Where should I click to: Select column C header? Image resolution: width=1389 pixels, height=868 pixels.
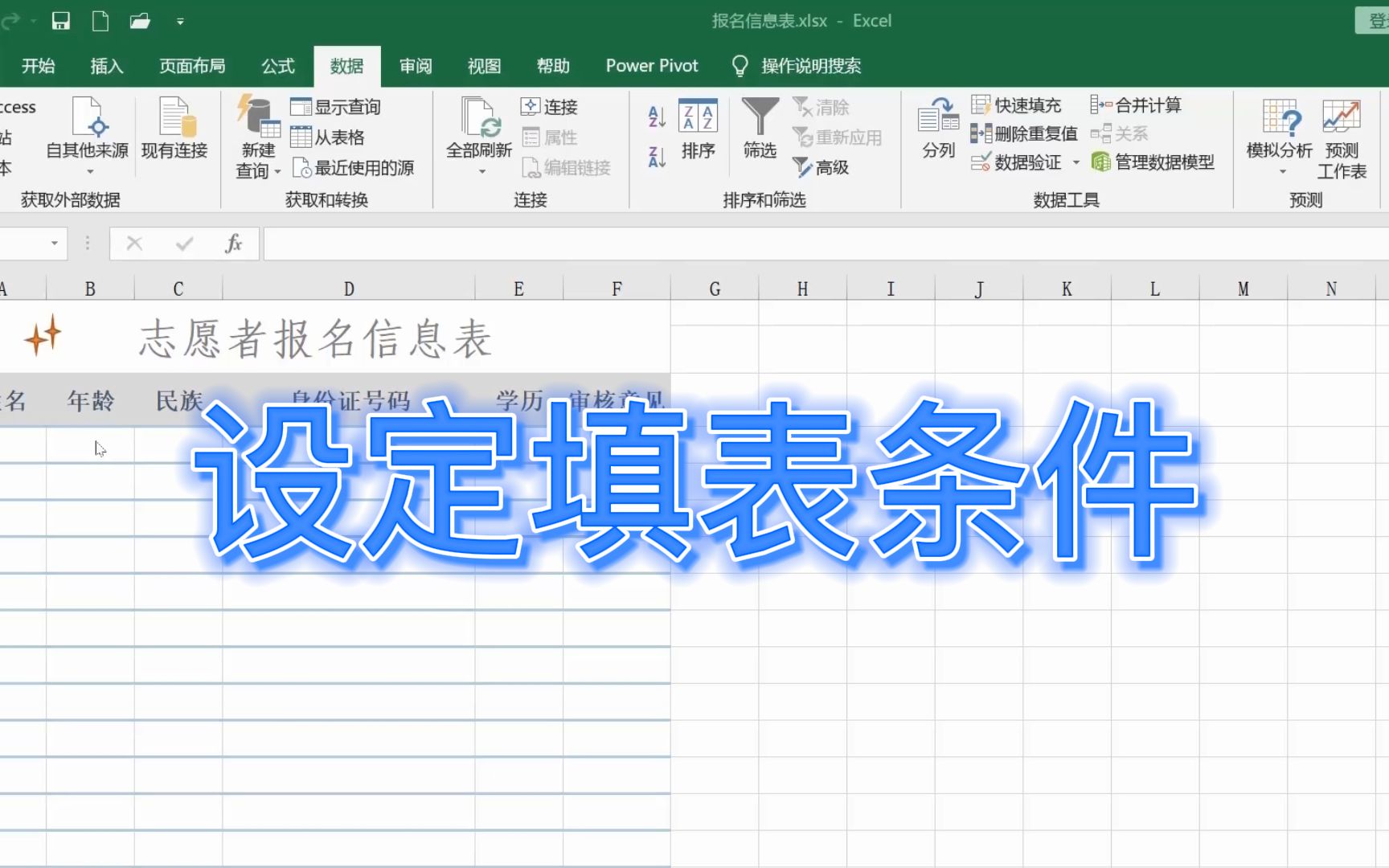[x=178, y=289]
